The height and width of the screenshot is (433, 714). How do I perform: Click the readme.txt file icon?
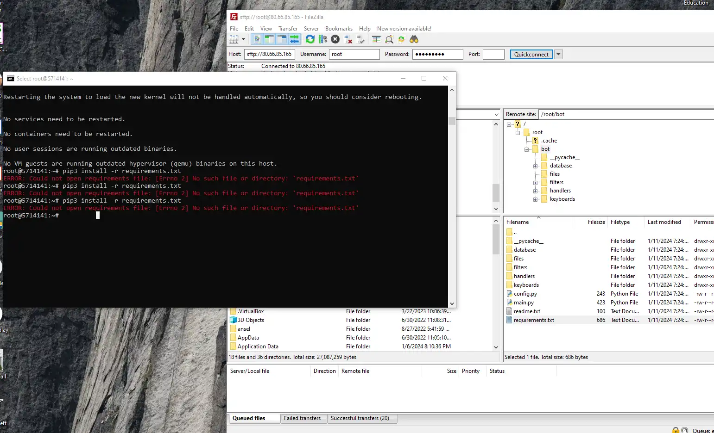[509, 311]
